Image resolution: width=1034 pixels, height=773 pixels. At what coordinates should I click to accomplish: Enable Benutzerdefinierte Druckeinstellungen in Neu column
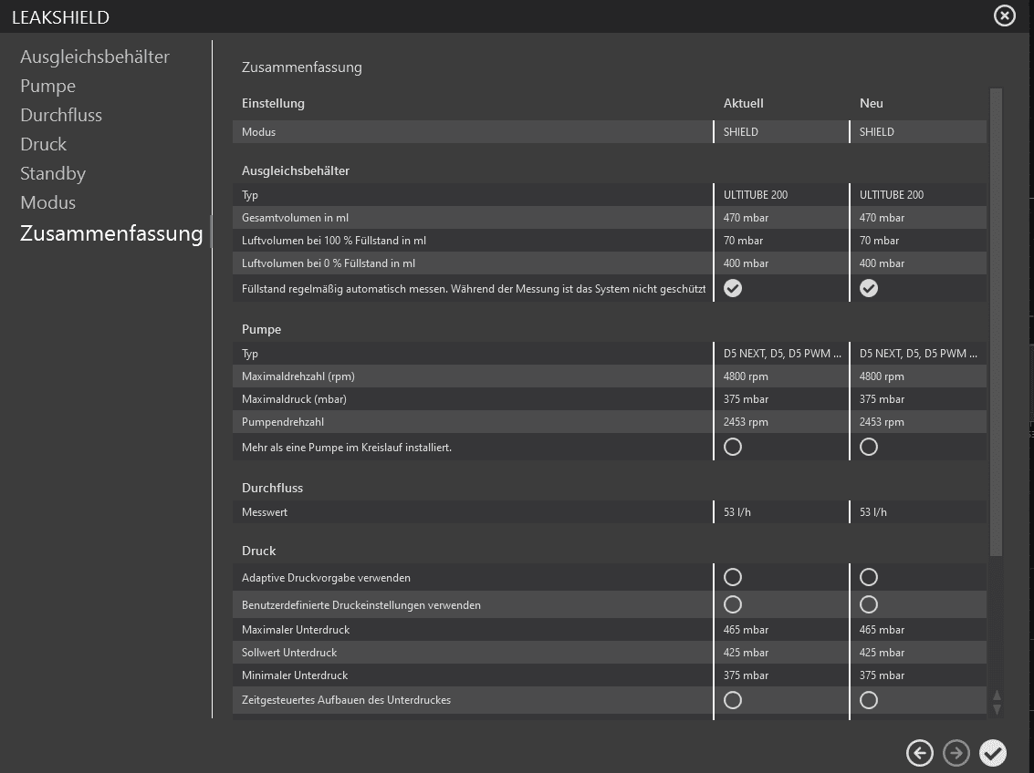[x=869, y=604]
